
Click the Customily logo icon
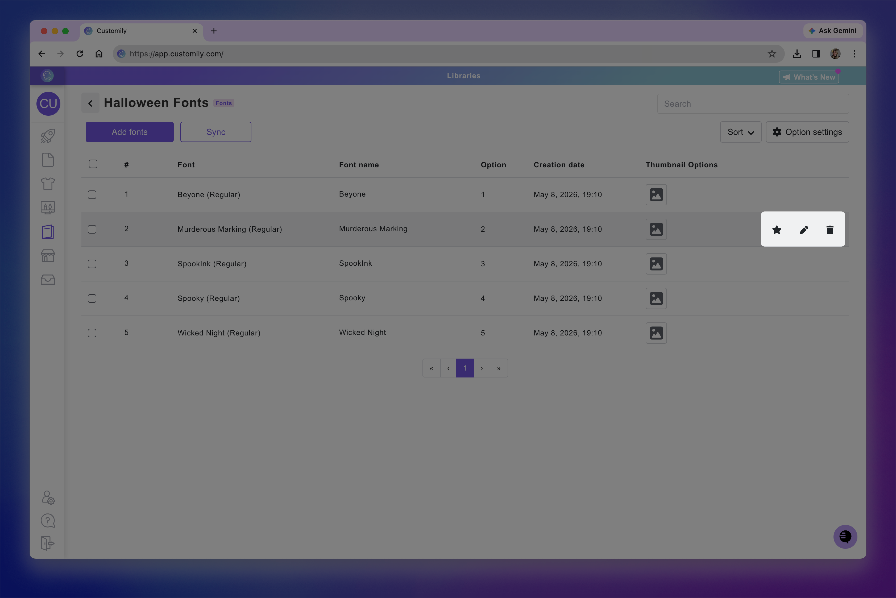pos(47,76)
